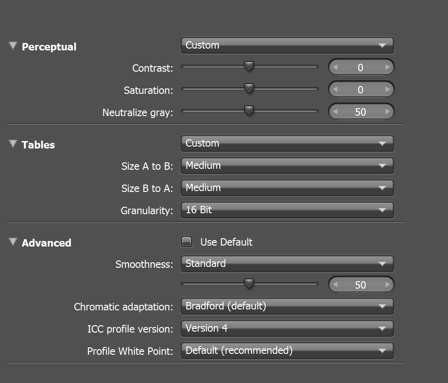Image resolution: width=448 pixels, height=383 pixels.
Task: Open the Granularity dropdown
Action: [287, 210]
